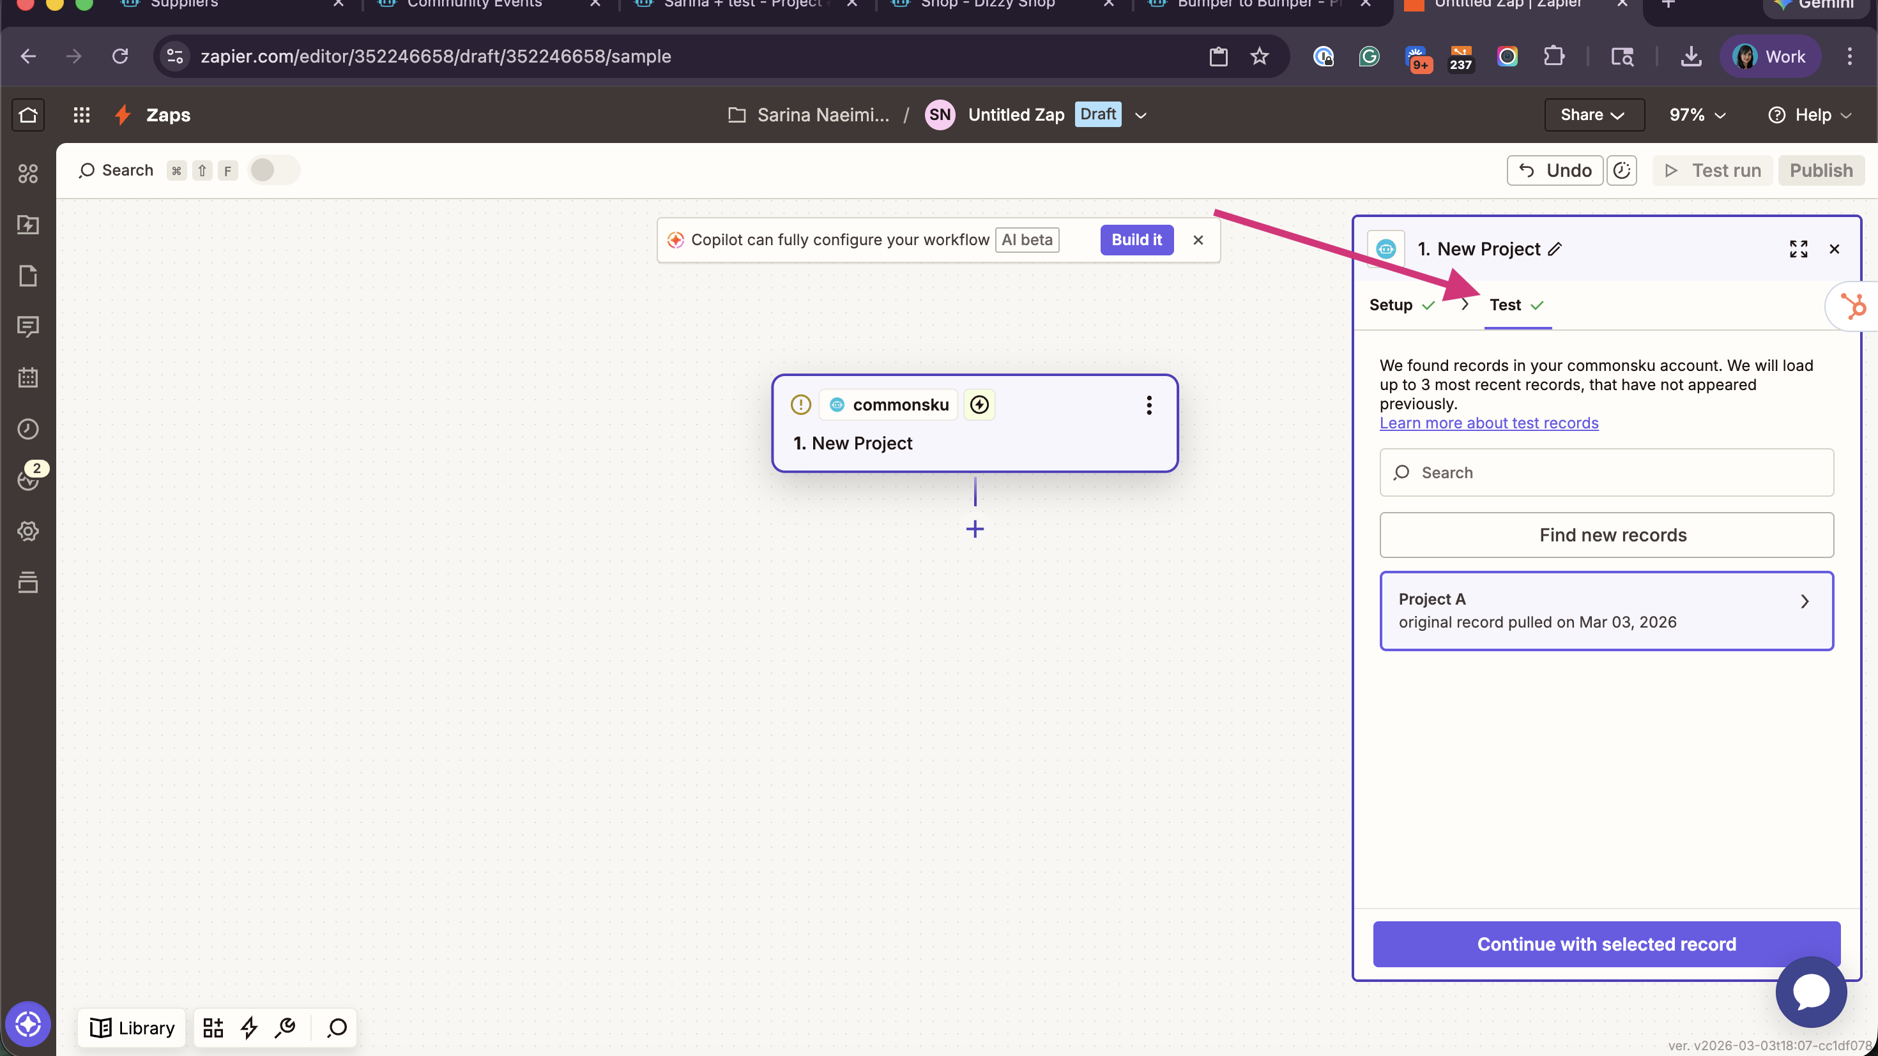Open the Zapier home icon
This screenshot has height=1056, width=1878.
pyautogui.click(x=27, y=114)
